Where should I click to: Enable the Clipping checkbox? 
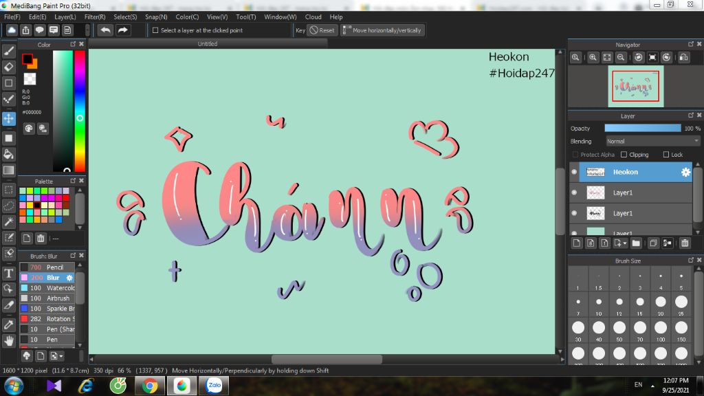click(x=624, y=155)
